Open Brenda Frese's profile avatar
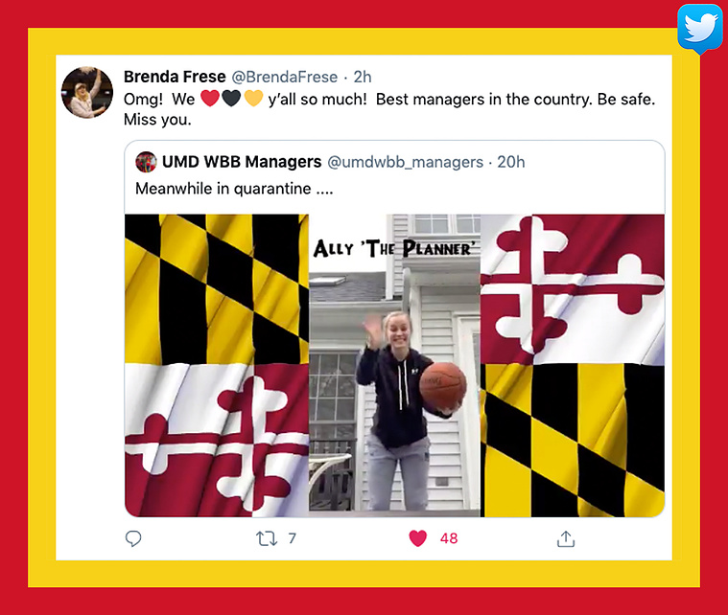This screenshot has height=615, width=728. pyautogui.click(x=87, y=92)
